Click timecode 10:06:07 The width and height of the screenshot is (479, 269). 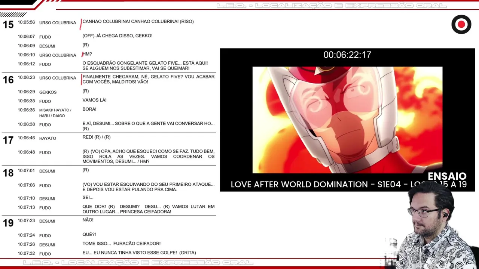(x=26, y=37)
